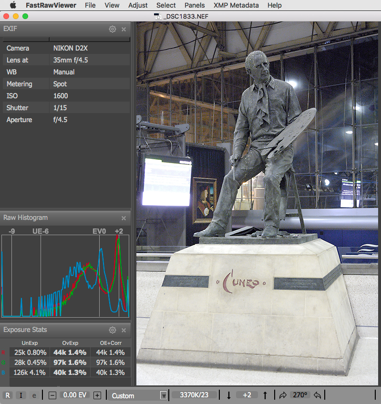
Task: Click the up arrow next to +2
Action: click(x=265, y=395)
